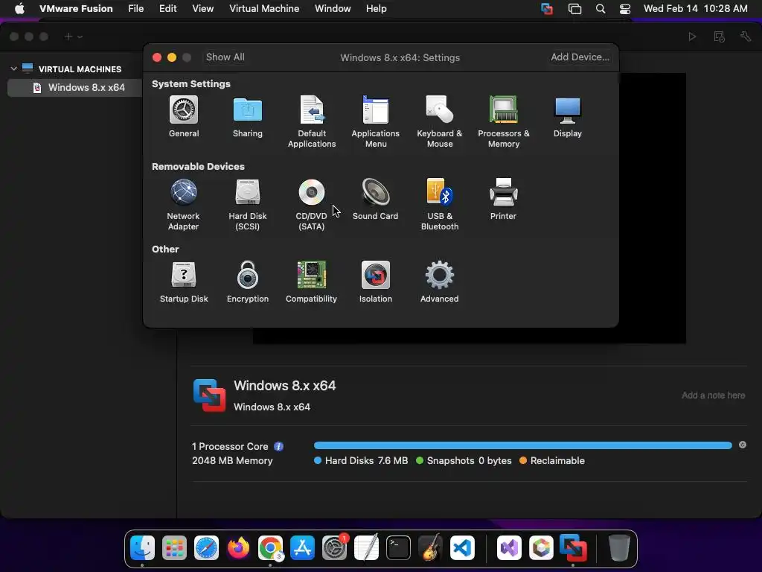Open Launchpad from the Dock

pos(174,548)
